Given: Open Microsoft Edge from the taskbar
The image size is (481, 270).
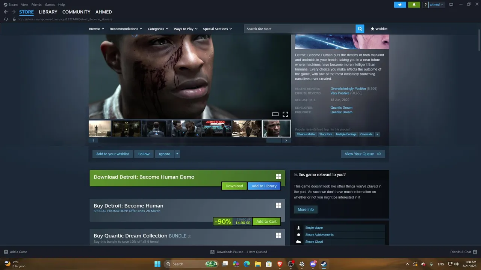Looking at the screenshot, I should click(x=247, y=264).
